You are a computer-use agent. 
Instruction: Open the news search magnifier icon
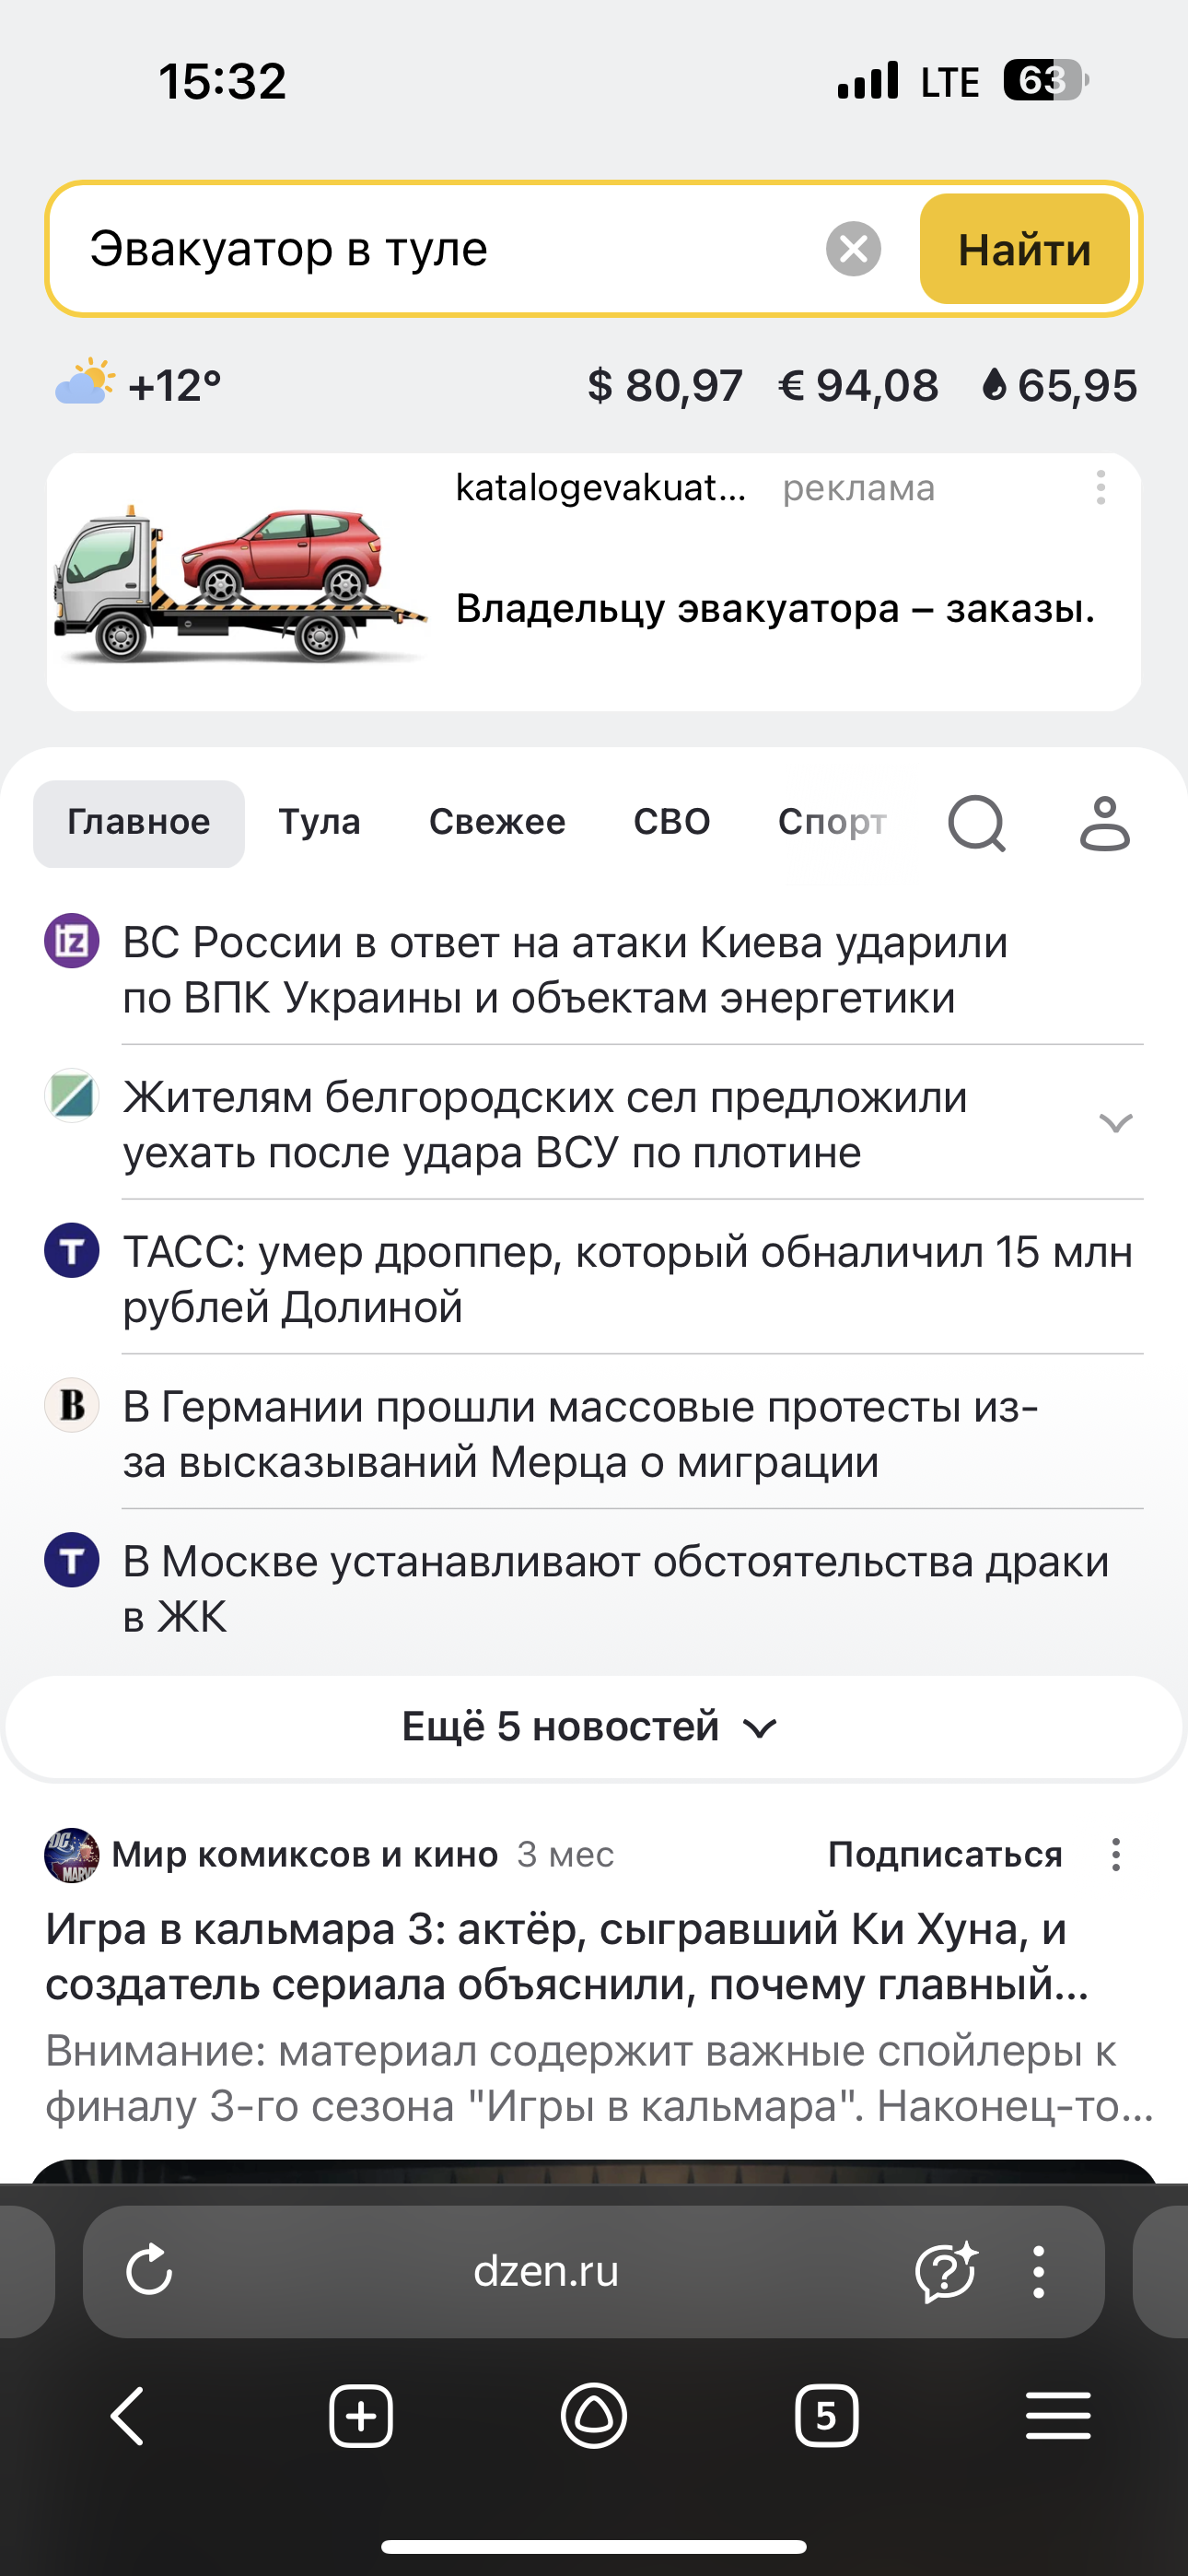click(x=976, y=823)
